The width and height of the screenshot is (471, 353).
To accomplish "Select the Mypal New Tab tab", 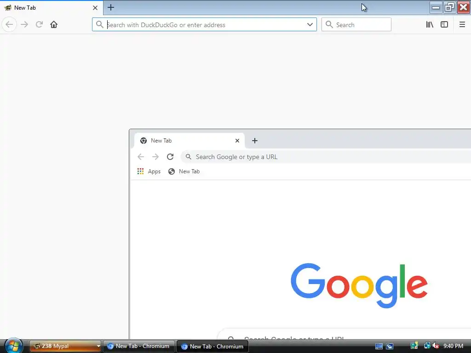I will (x=51, y=8).
